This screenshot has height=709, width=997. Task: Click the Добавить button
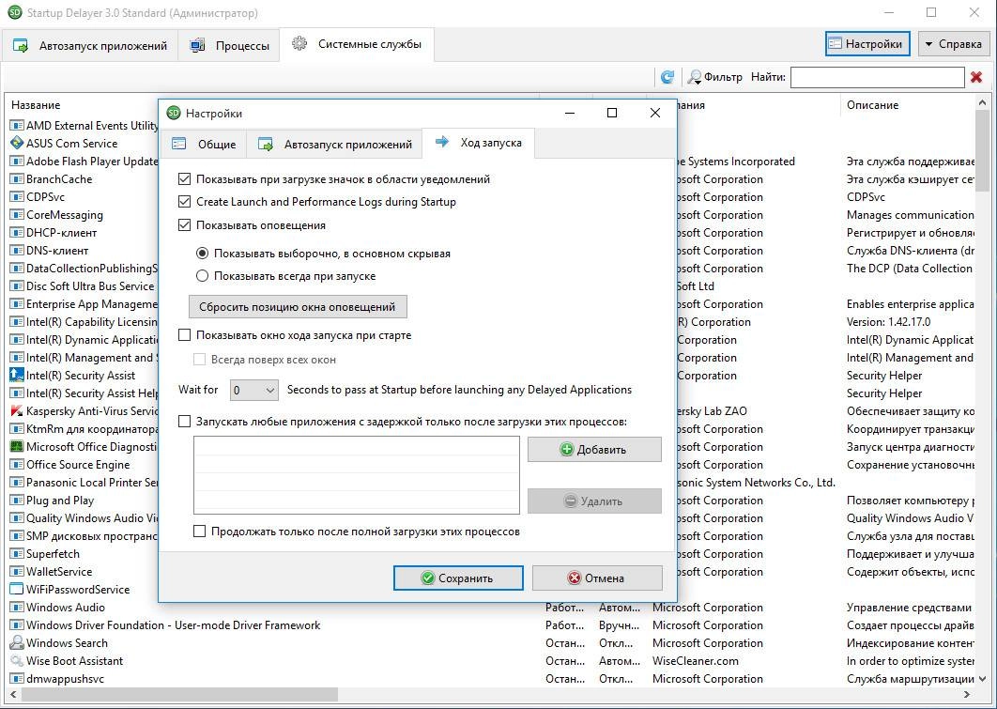pyautogui.click(x=594, y=450)
